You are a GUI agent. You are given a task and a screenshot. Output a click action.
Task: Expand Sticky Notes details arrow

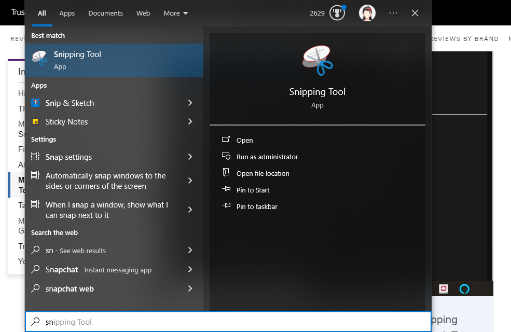point(190,121)
